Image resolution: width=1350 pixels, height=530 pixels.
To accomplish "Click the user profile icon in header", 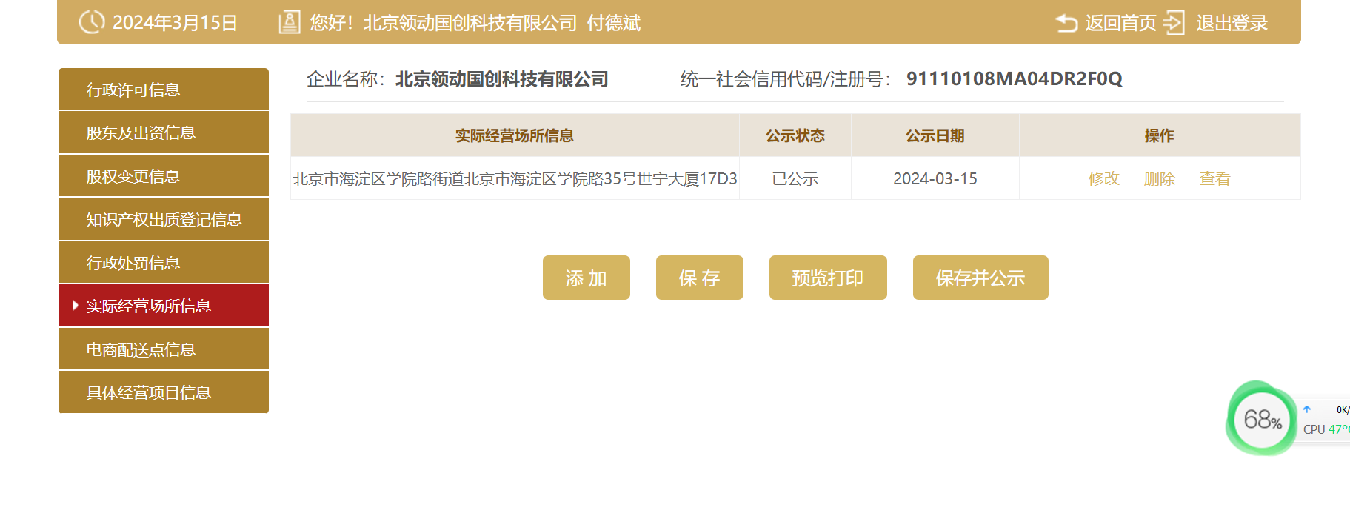I will (289, 22).
